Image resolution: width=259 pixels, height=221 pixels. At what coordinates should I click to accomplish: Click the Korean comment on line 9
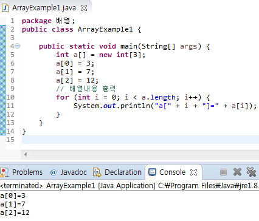pyautogui.click(x=86, y=89)
